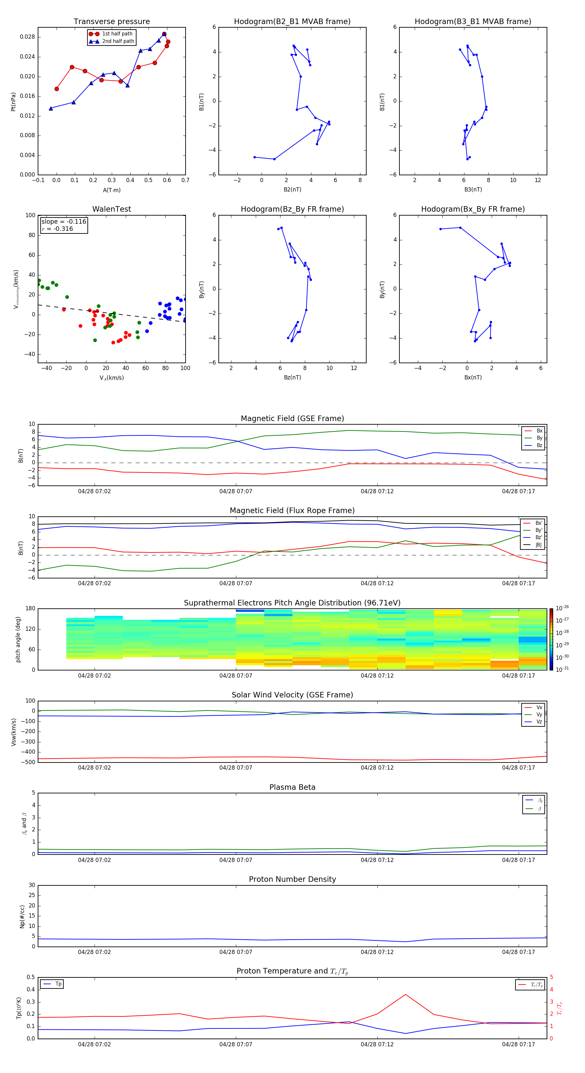Viewport: 585px width, 1073px height.
Task: Click the 'Vz' legend entry
Action: (534, 722)
